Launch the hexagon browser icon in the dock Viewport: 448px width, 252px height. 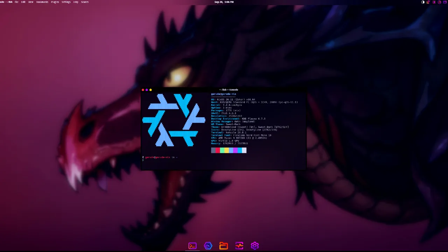(208, 246)
